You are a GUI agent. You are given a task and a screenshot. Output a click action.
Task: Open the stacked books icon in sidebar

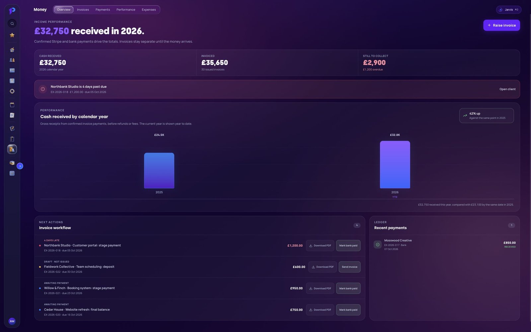click(x=12, y=163)
